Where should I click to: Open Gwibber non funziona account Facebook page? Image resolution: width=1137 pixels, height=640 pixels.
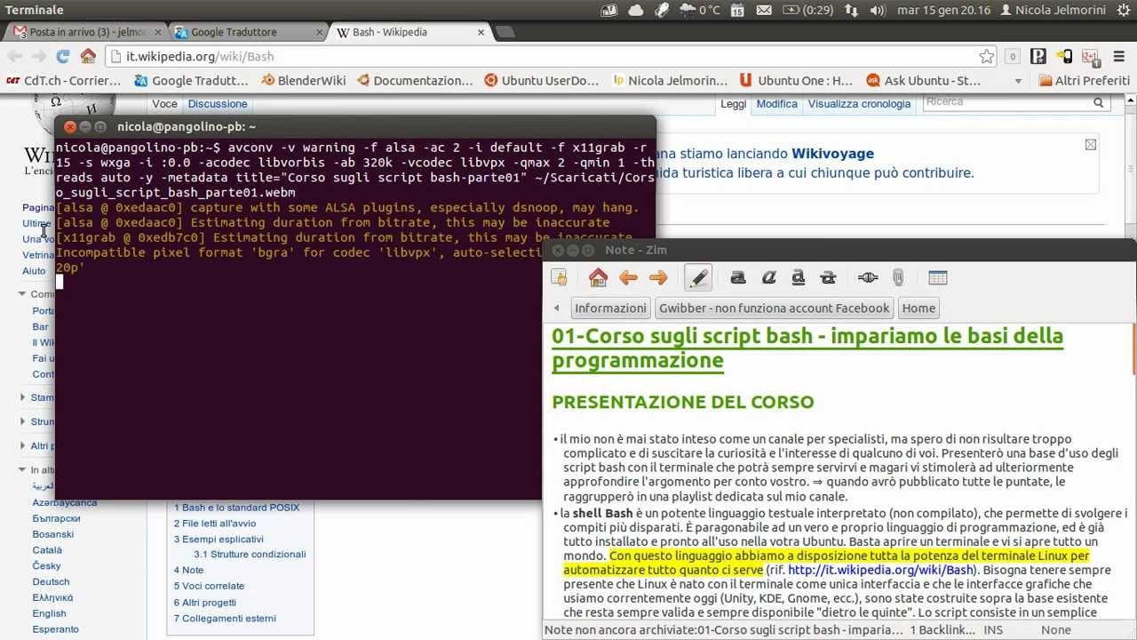point(774,308)
